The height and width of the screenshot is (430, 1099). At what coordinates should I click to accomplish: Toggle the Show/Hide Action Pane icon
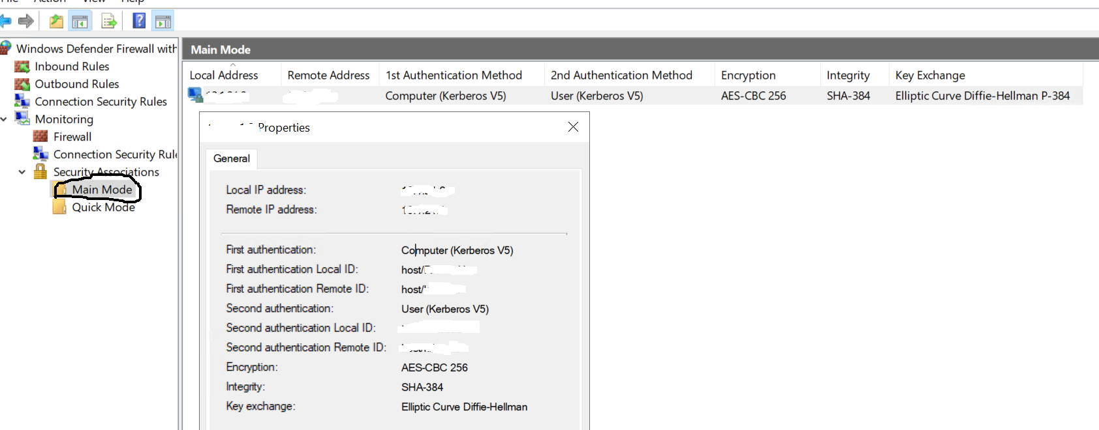pyautogui.click(x=163, y=21)
